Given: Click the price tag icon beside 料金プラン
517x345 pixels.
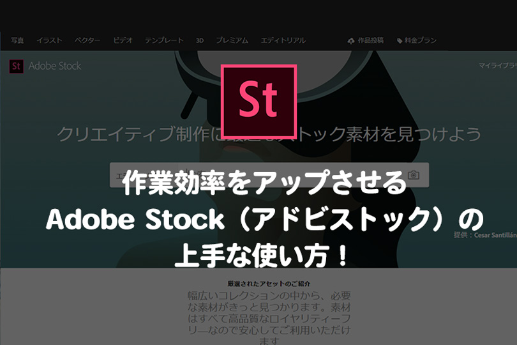Looking at the screenshot, I should point(400,41).
